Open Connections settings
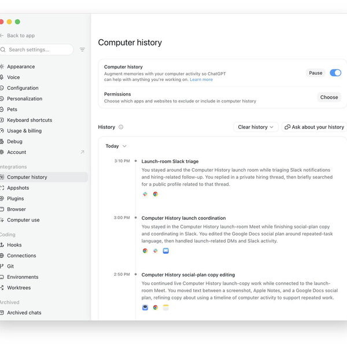The height and width of the screenshot is (347, 347). point(21,256)
